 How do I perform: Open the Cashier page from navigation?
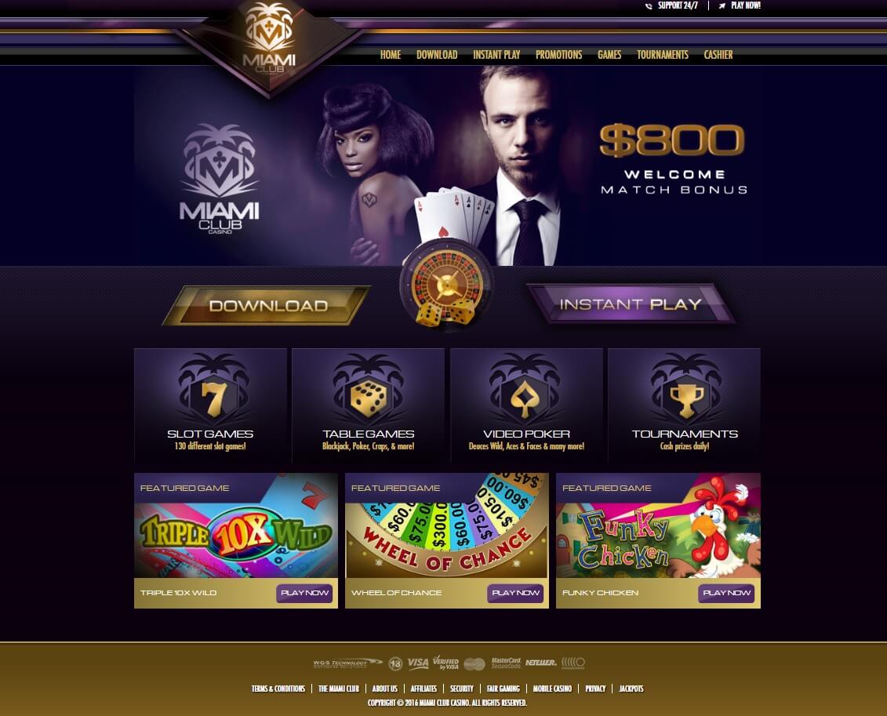(x=718, y=55)
